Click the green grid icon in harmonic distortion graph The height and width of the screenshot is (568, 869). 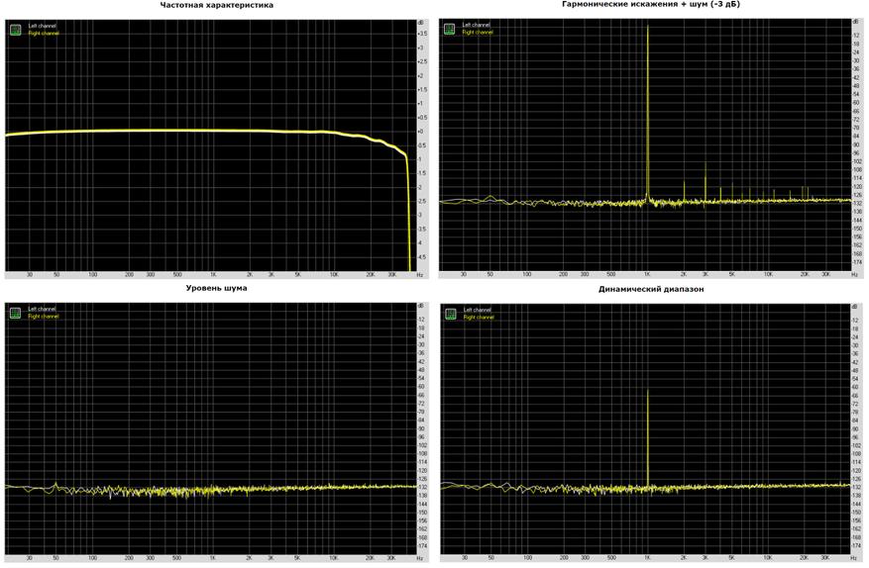449,29
